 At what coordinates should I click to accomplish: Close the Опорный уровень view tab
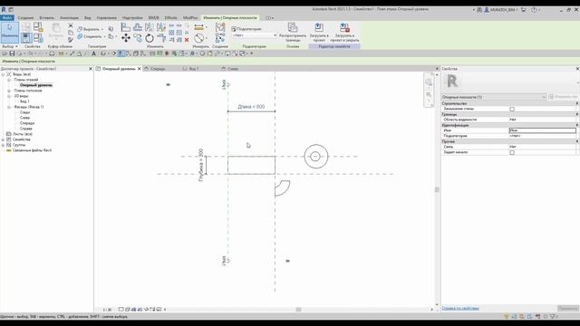pos(140,69)
